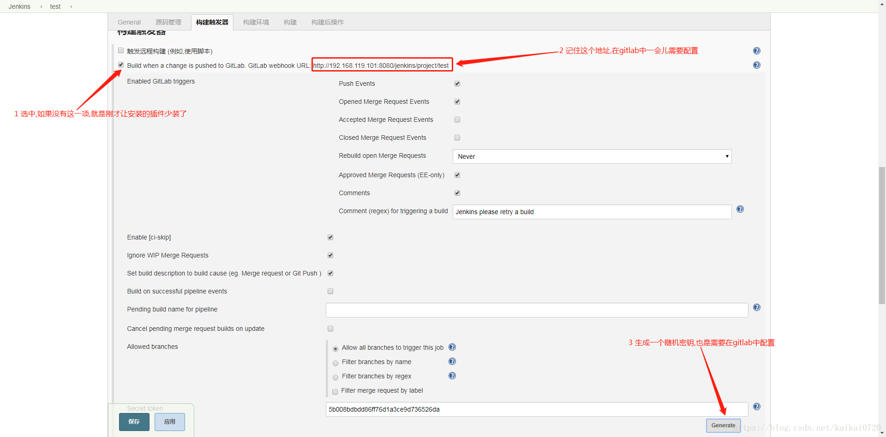Click Generate secret token button
Viewport: 886px width, 437px height.
click(x=723, y=425)
